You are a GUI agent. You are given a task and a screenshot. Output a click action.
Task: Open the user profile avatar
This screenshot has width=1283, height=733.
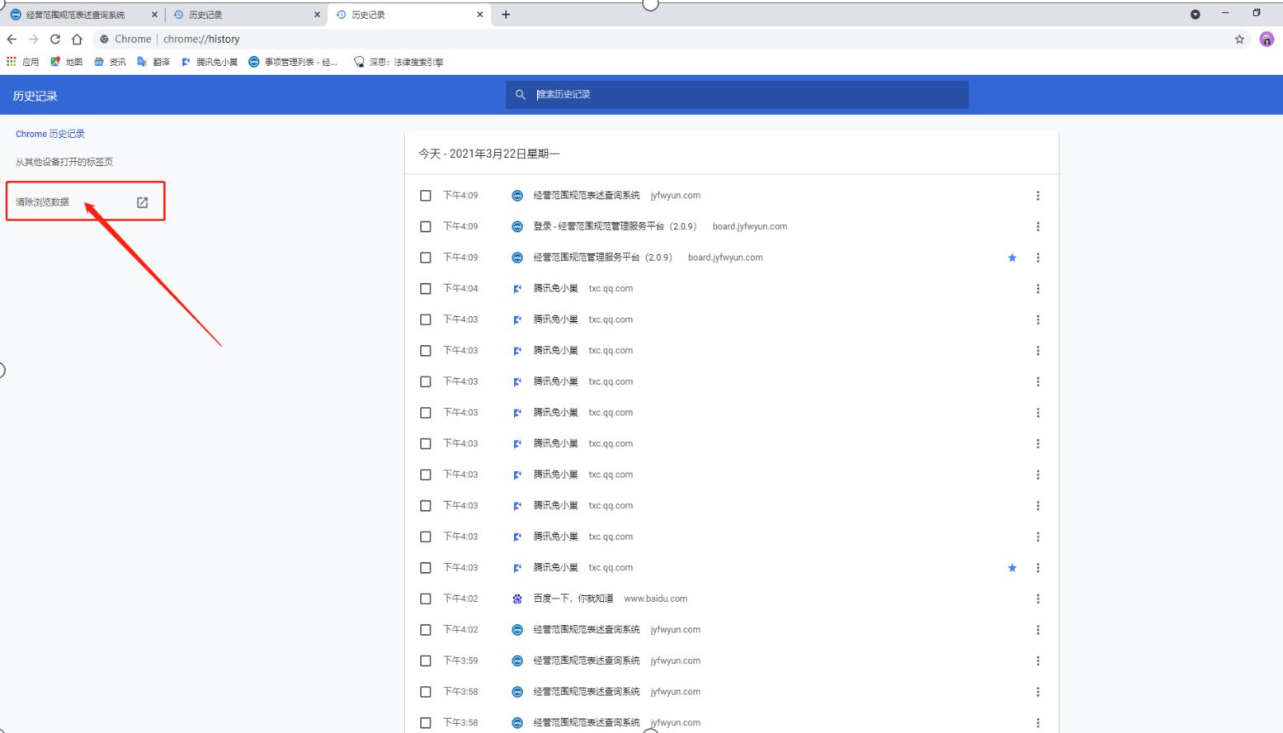(x=1266, y=39)
